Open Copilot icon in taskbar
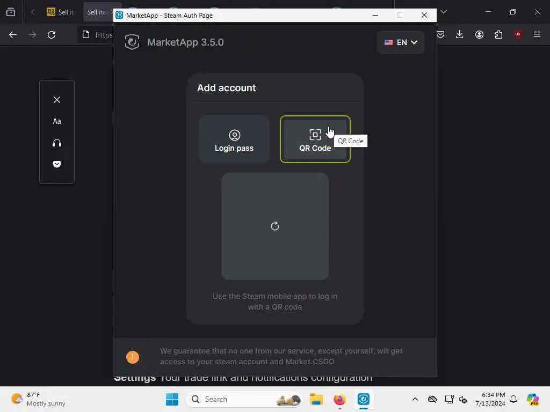Image resolution: width=550 pixels, height=412 pixels. pos(533,399)
